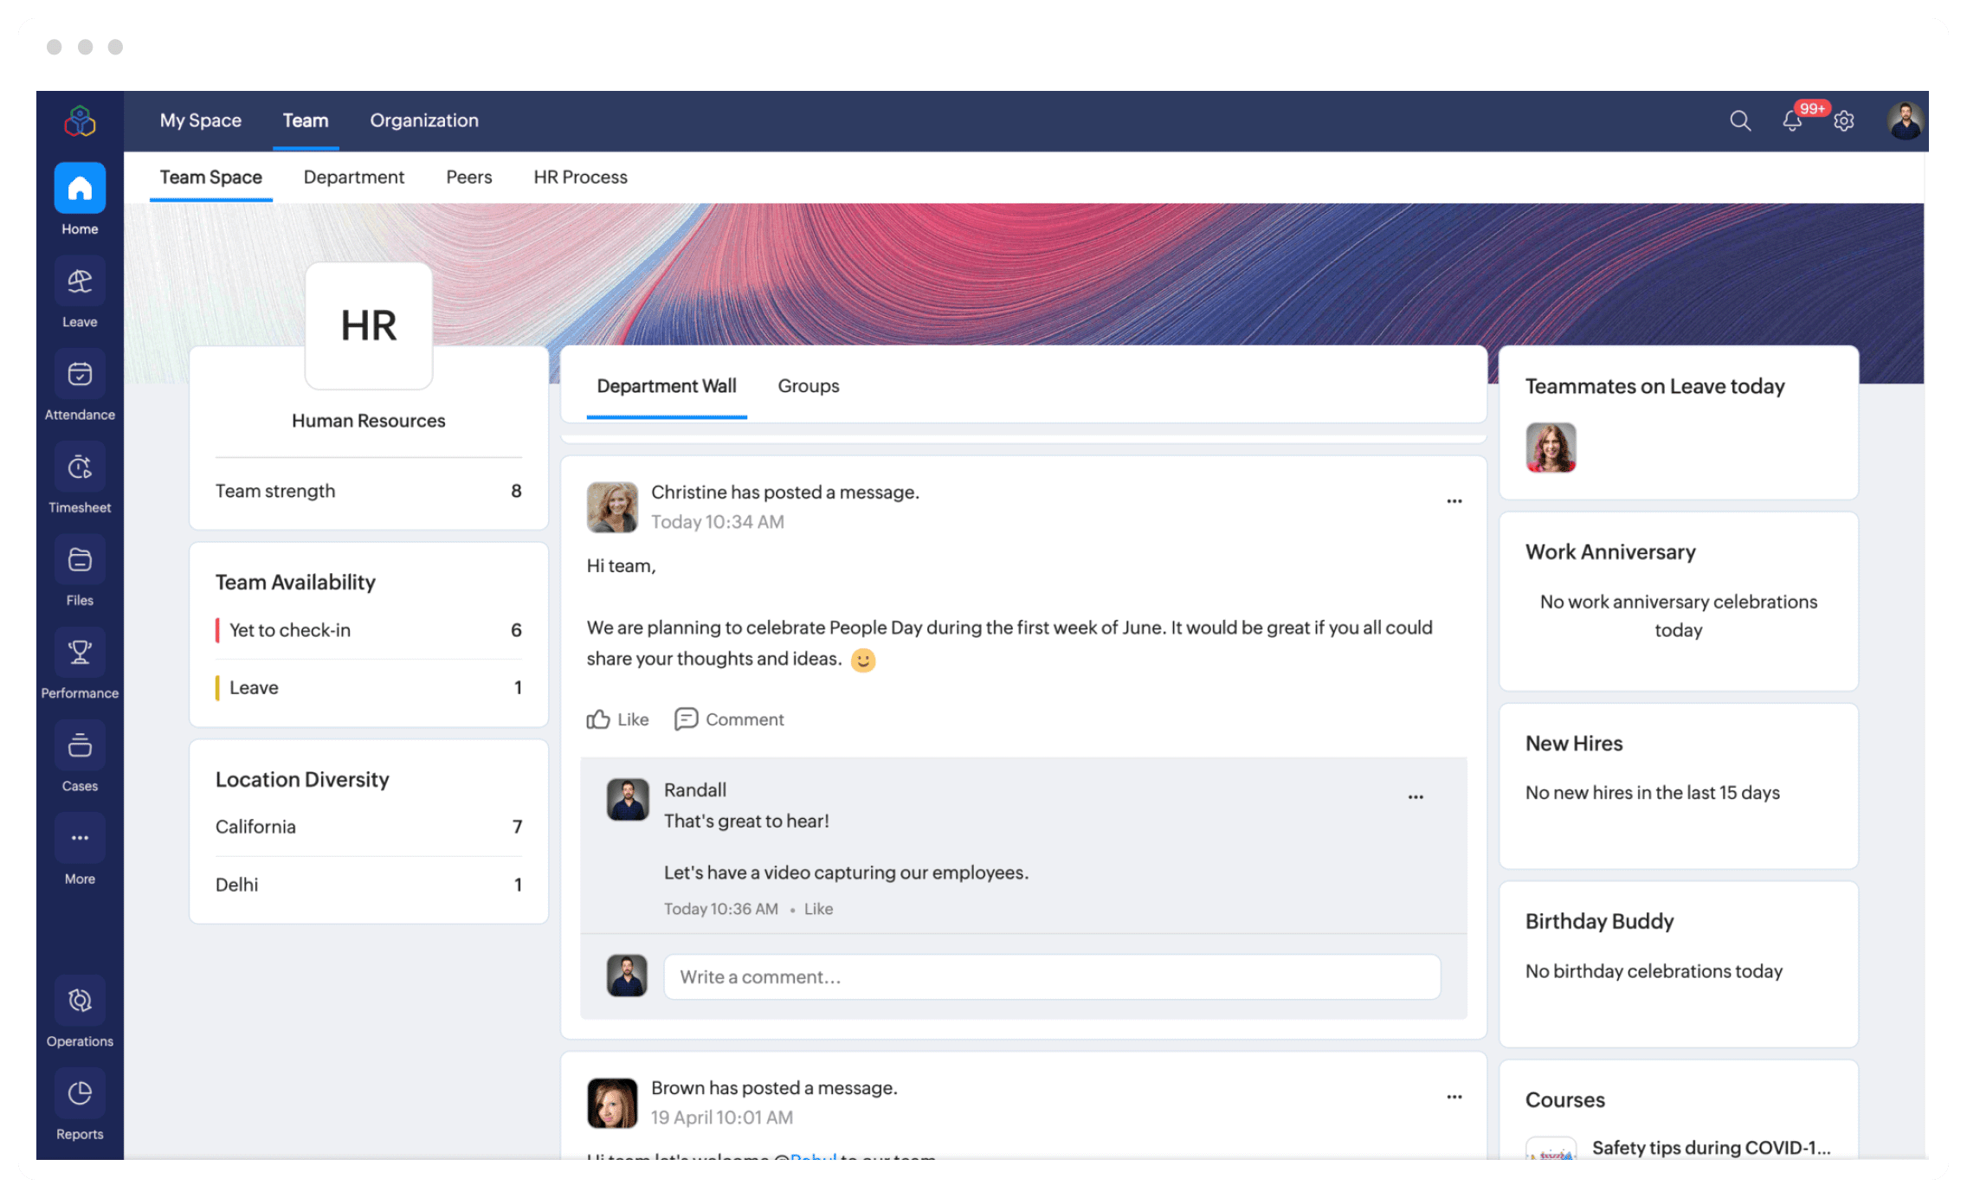Switch to the Organization tab
This screenshot has height=1198, width=1967.
424,120
